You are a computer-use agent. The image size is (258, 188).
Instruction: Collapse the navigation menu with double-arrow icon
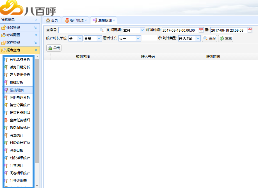[x=36, y=20]
